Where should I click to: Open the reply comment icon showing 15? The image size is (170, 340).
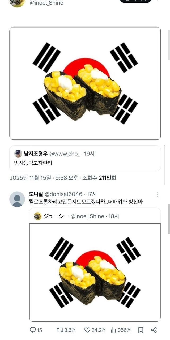pos(33,330)
